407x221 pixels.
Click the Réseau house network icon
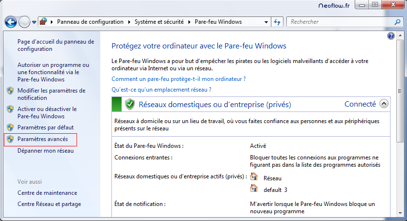[x=254, y=177]
